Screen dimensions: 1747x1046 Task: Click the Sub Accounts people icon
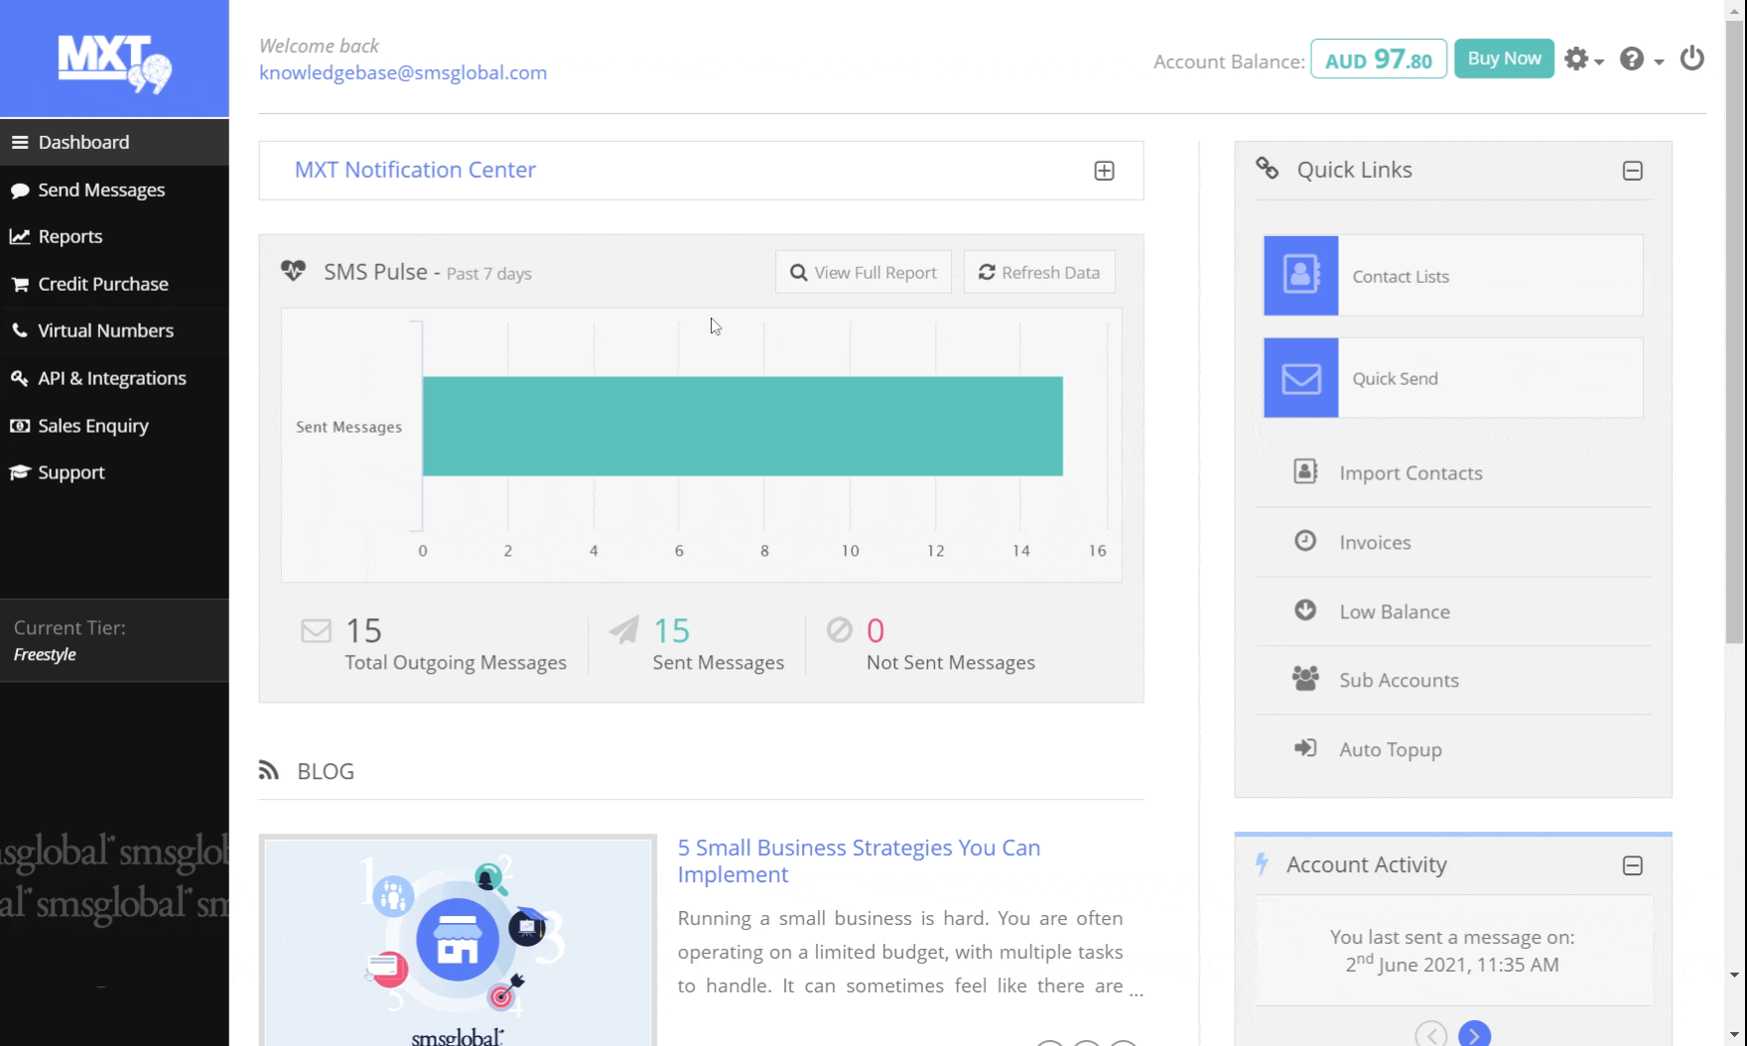pyautogui.click(x=1305, y=680)
